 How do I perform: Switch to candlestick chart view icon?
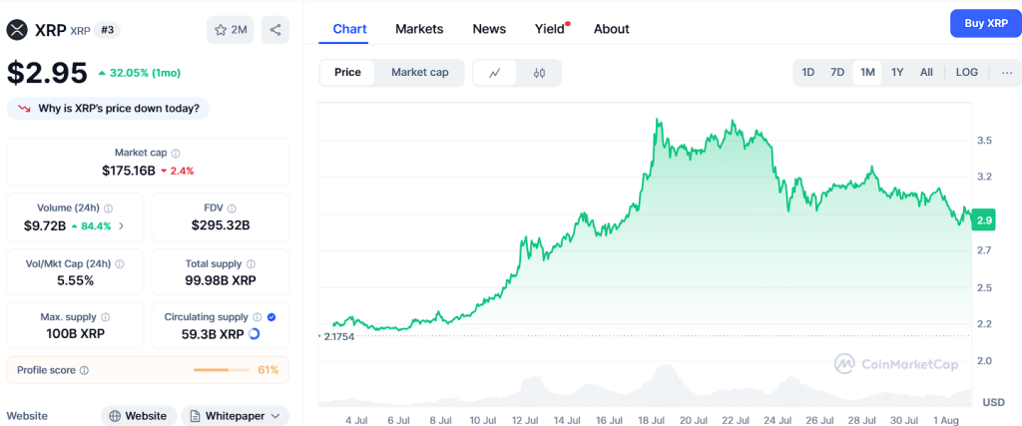pyautogui.click(x=539, y=73)
